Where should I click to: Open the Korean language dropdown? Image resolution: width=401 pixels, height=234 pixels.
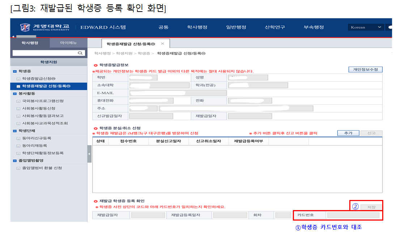[x=366, y=27]
